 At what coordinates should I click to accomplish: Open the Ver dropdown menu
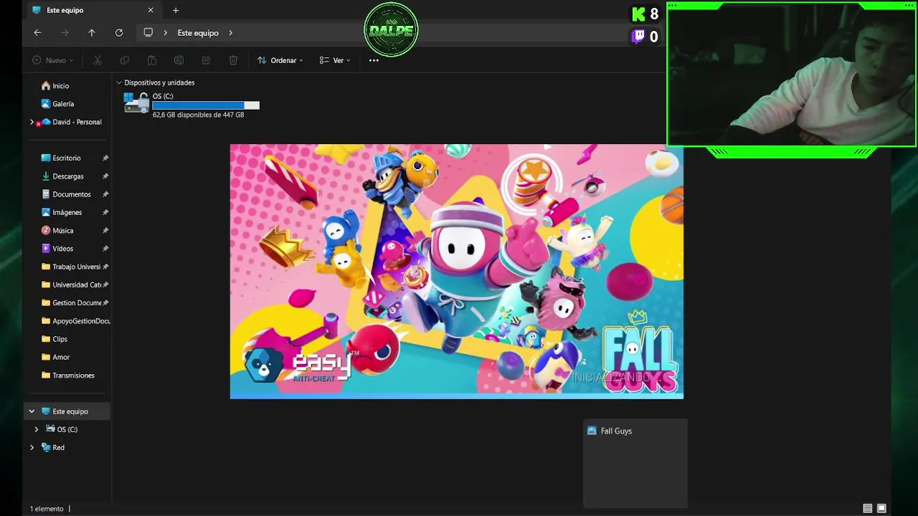pyautogui.click(x=335, y=60)
